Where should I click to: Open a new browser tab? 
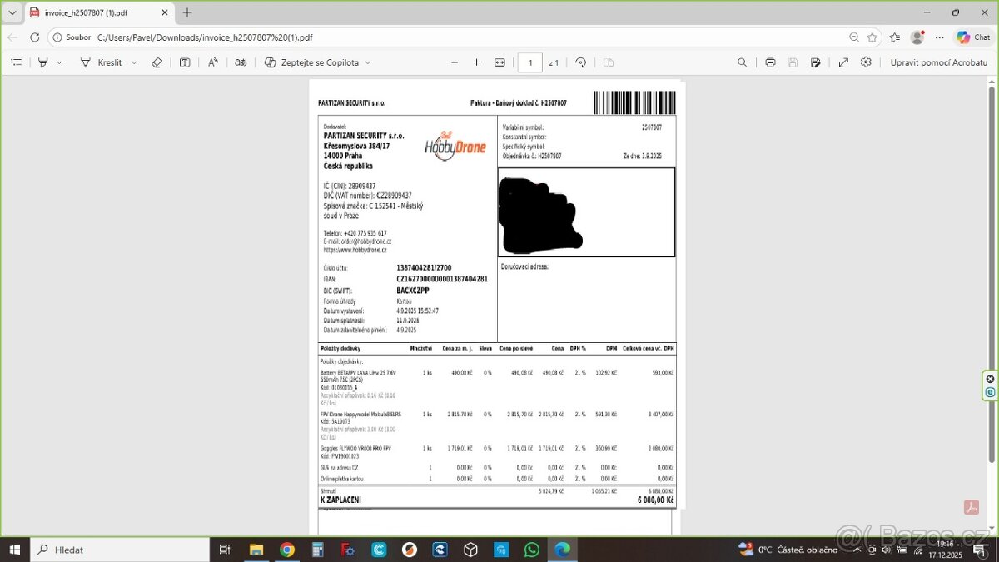[x=187, y=12]
